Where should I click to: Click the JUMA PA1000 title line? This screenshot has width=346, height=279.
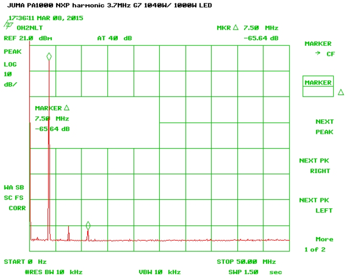(x=110, y=5)
